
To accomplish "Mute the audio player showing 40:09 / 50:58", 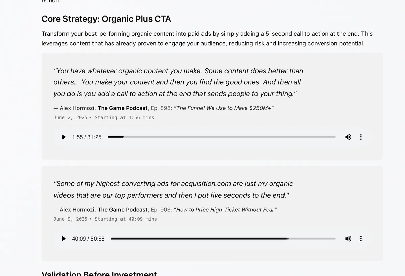I will coord(348,239).
